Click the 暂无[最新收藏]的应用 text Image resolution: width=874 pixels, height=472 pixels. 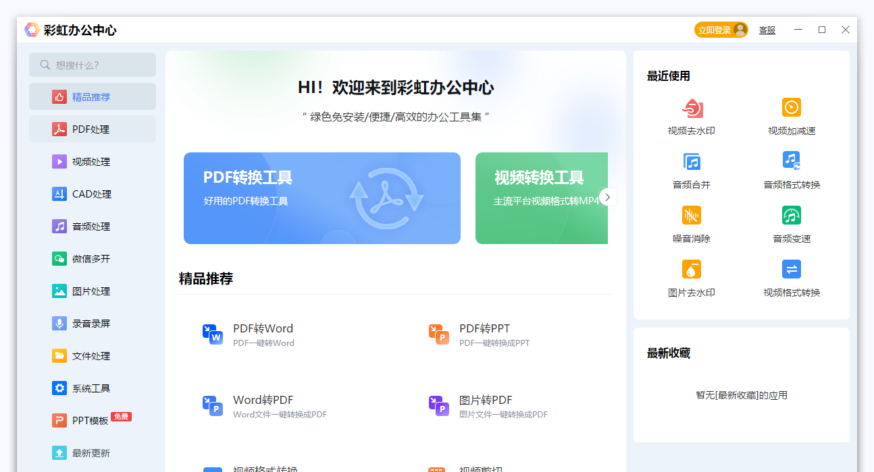742,395
